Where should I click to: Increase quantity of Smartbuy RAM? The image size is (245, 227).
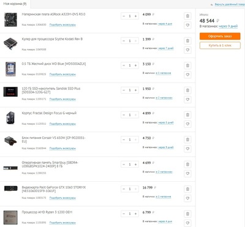(x=135, y=165)
